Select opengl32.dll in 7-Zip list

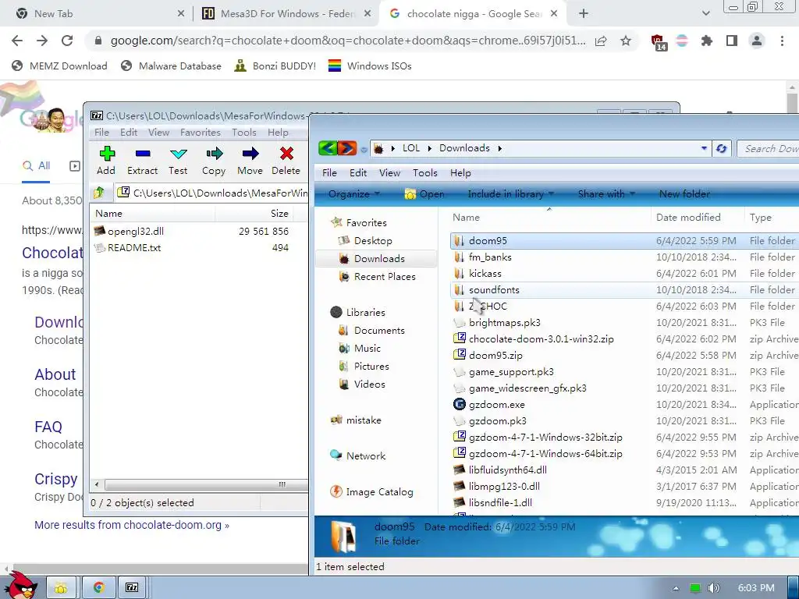click(x=136, y=231)
